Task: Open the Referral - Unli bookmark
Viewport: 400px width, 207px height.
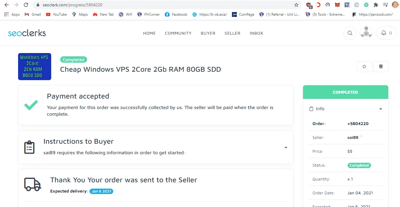Action: coord(280,14)
